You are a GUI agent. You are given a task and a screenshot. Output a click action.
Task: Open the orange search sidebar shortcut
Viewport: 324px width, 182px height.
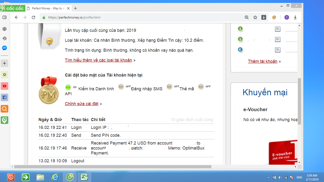[x=4, y=109]
